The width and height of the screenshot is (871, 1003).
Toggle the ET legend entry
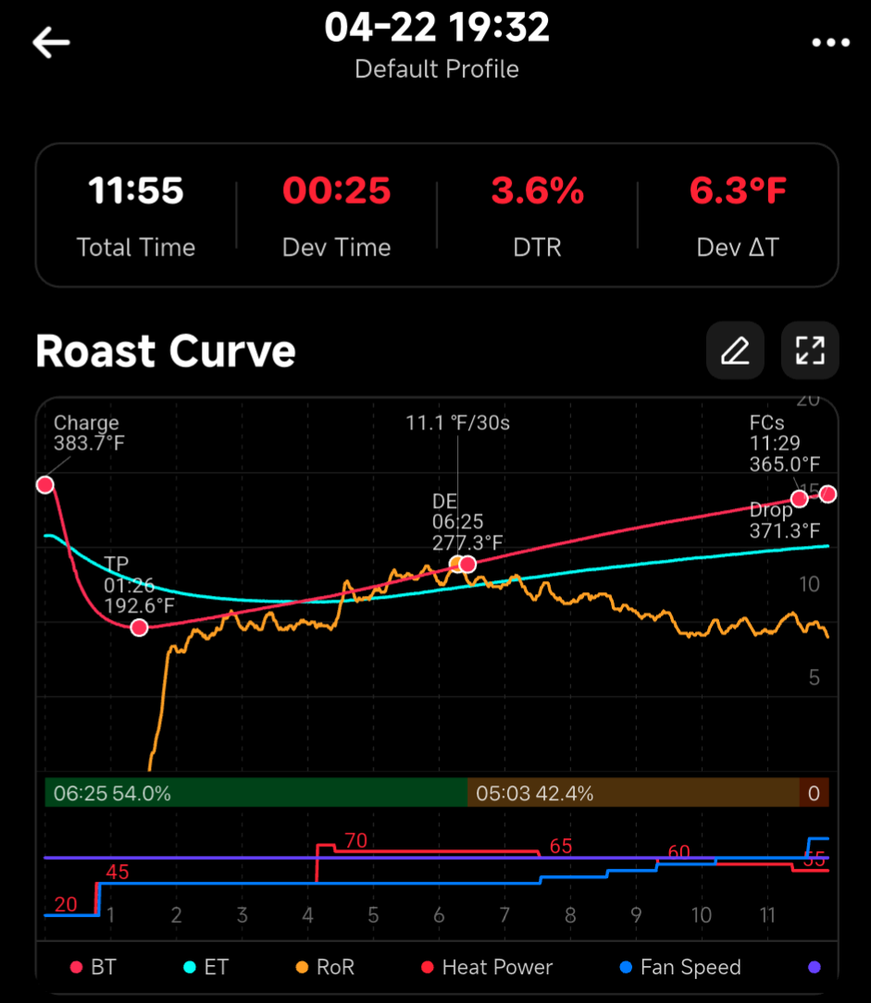pyautogui.click(x=206, y=967)
